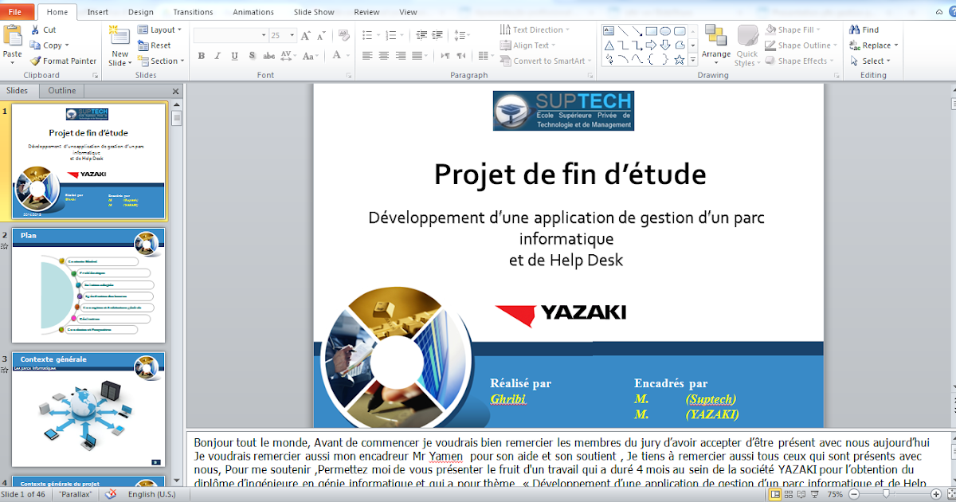Expand the Shapes gallery More arrow

693,60
